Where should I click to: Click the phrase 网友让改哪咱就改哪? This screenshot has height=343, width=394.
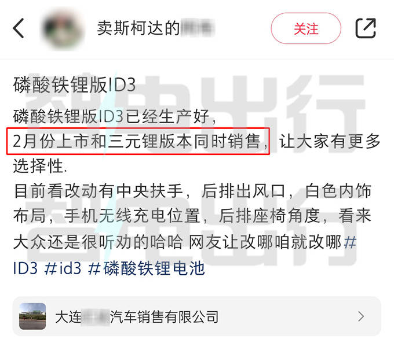(265, 242)
